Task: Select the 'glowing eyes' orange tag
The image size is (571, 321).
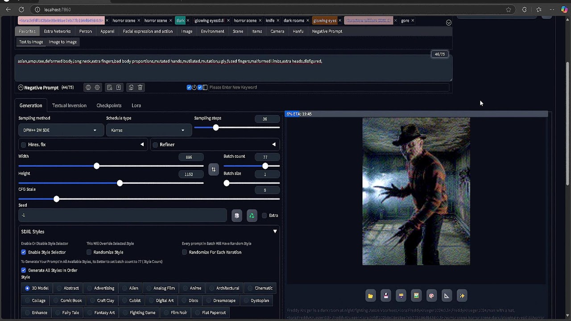Action: point(325,21)
